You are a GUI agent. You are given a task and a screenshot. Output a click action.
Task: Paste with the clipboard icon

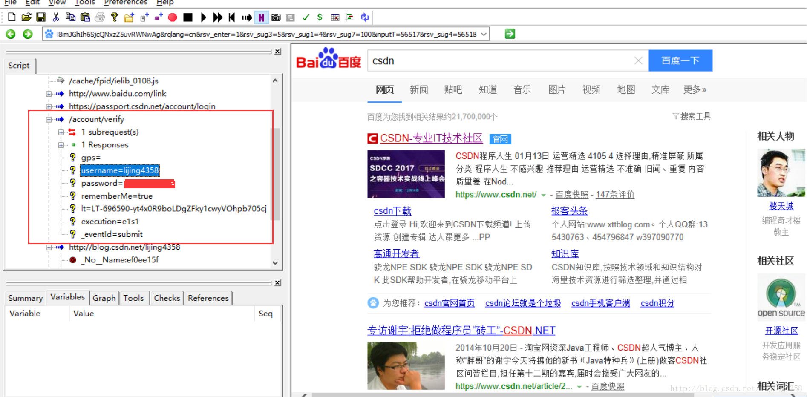pos(85,17)
